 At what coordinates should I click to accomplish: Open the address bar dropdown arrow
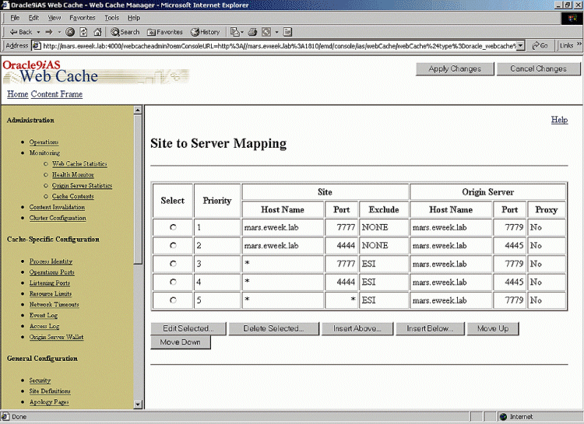tap(521, 46)
